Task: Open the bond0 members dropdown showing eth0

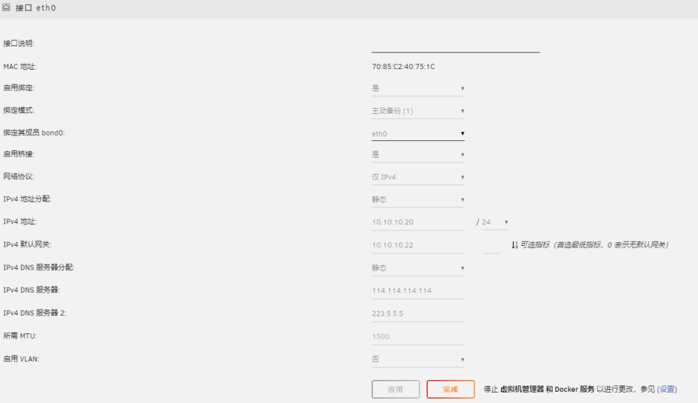Action: click(418, 133)
